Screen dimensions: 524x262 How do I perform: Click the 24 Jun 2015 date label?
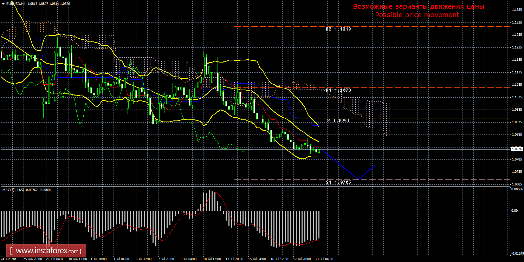[x=10, y=259]
